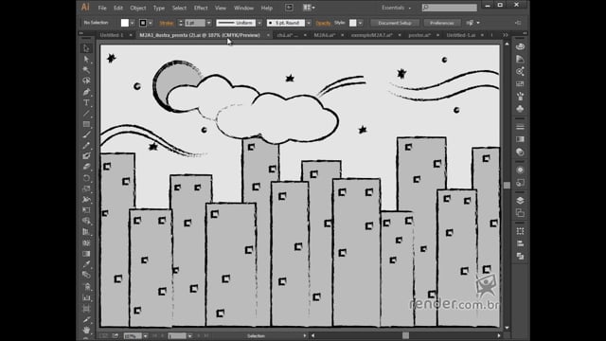Open the stroke weight dropdown
Screen dimensions: 606x341
coord(208,23)
